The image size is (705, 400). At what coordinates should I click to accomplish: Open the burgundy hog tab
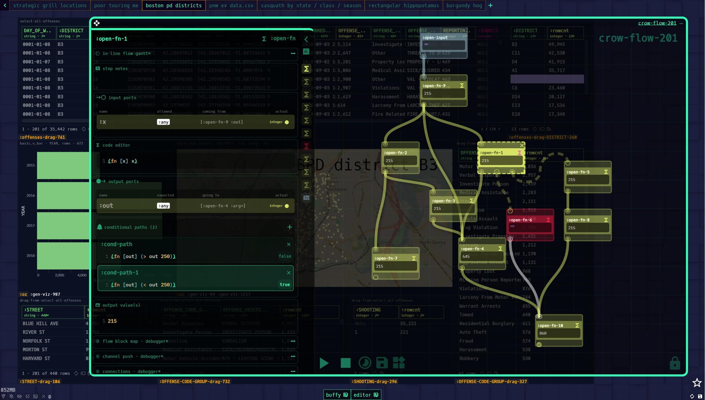coord(464,5)
